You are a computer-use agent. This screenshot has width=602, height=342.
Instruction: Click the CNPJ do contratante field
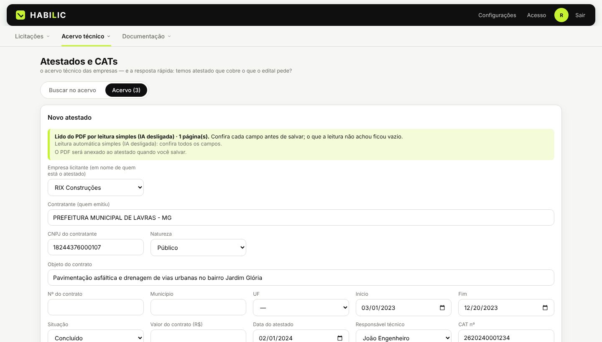96,247
